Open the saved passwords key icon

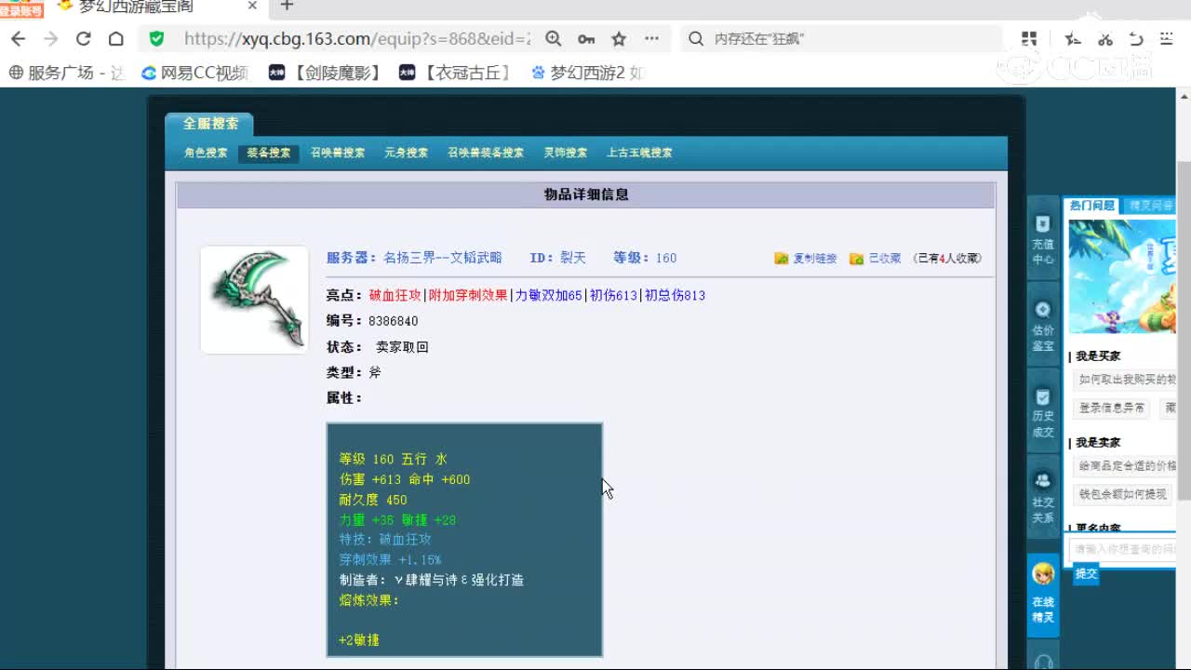click(586, 39)
